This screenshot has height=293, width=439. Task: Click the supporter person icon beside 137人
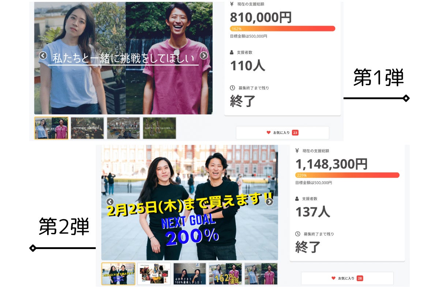297,199
